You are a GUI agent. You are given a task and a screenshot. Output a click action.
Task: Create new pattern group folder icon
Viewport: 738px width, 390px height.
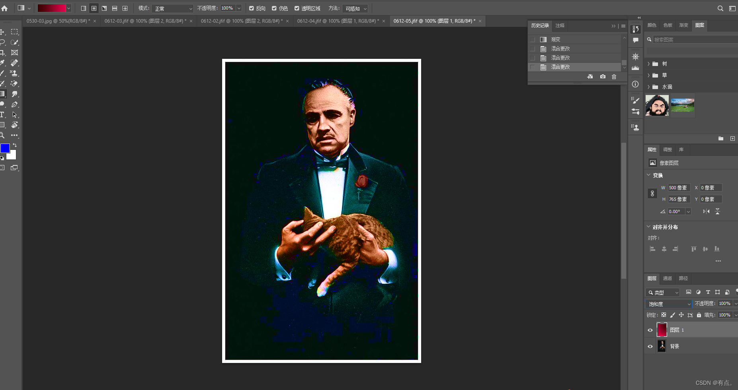click(721, 138)
